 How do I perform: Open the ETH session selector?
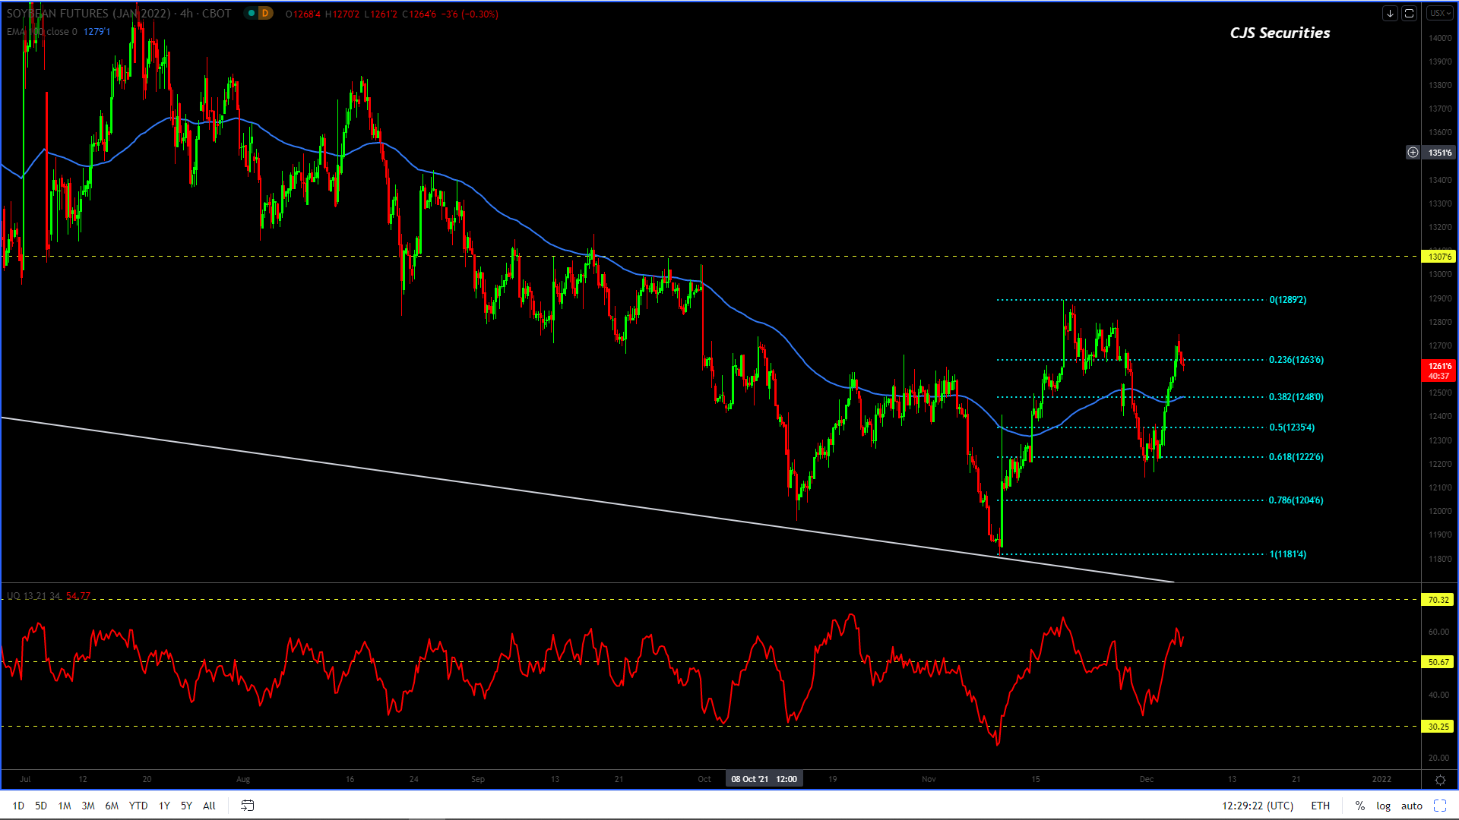point(1320,806)
